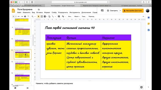161x90 pixels.
Task: Open the Смотреть presentation options dropdown arrow
Action: click(x=120, y=10)
